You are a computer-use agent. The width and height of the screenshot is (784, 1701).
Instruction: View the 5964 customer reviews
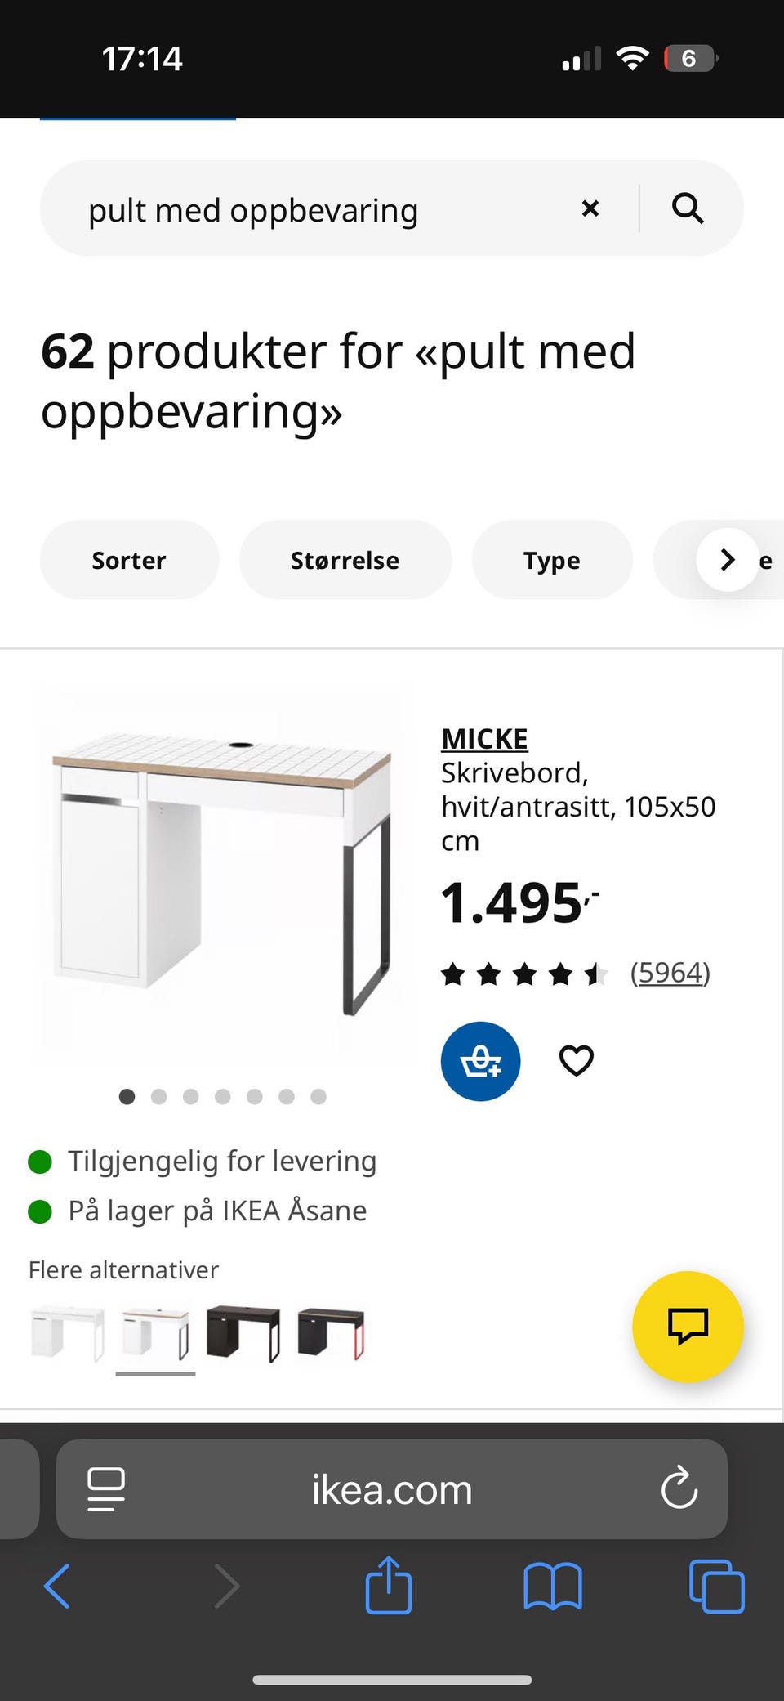coord(670,973)
